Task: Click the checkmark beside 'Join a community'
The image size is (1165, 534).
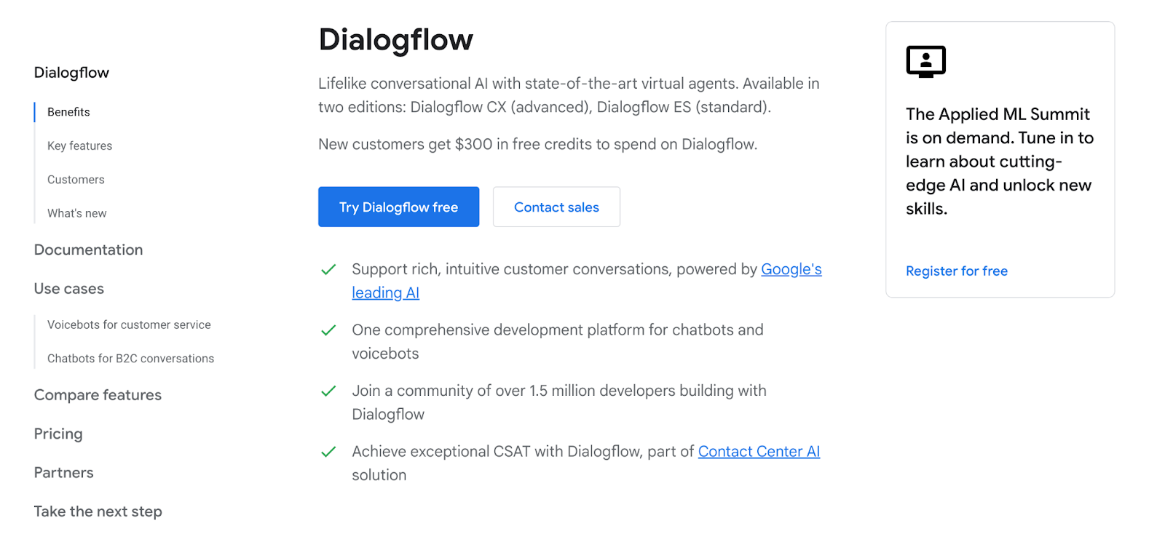Action: 328,391
